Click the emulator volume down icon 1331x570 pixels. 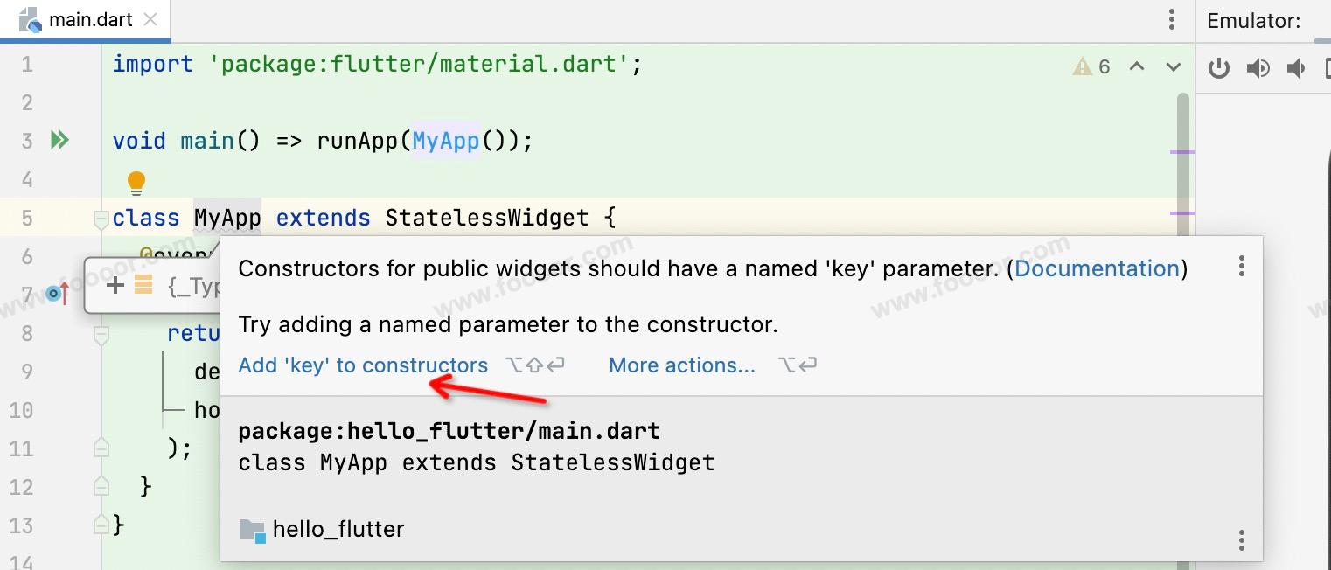click(1296, 68)
